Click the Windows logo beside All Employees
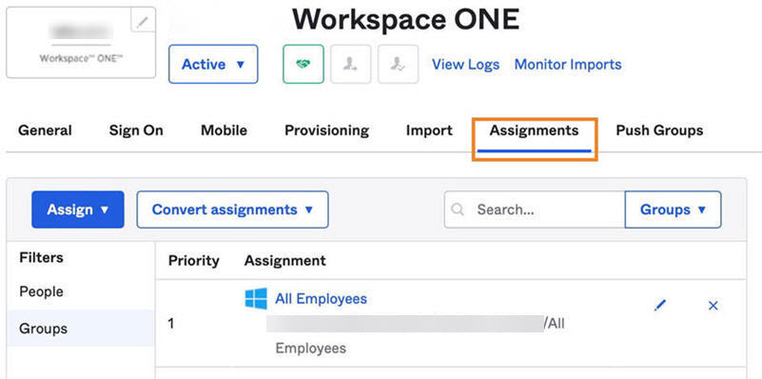 click(256, 298)
